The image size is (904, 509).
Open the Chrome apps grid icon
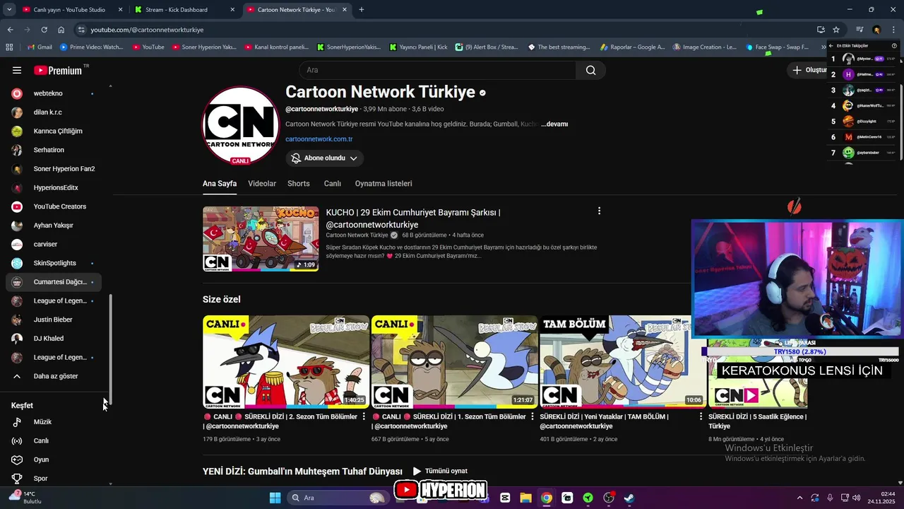[9, 47]
